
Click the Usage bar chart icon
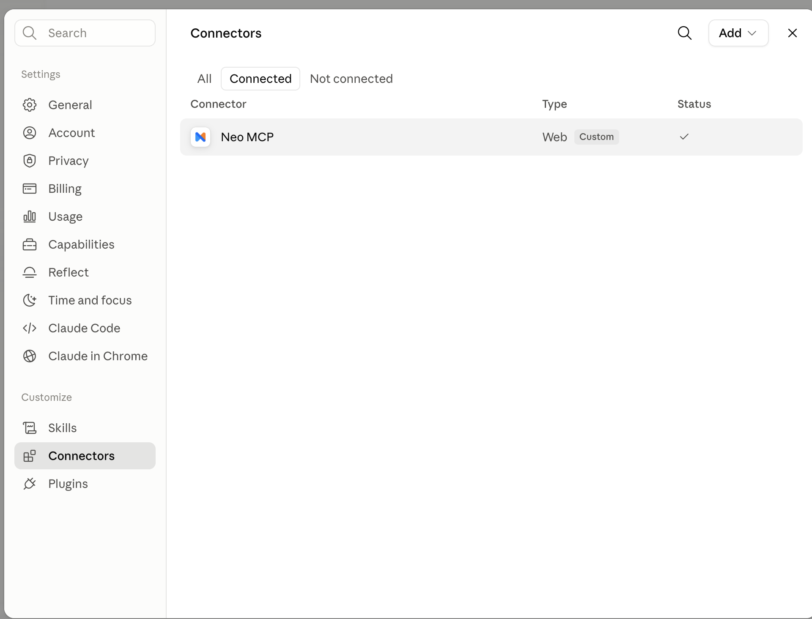click(30, 216)
